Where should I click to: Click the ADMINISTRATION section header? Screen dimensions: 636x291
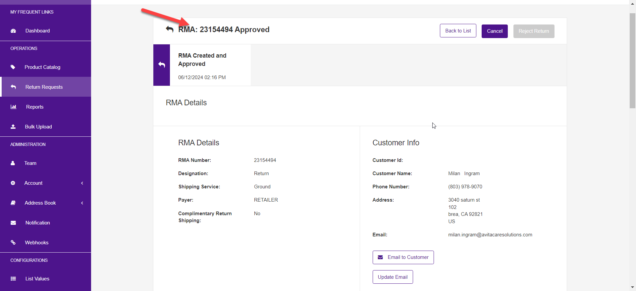click(x=28, y=144)
